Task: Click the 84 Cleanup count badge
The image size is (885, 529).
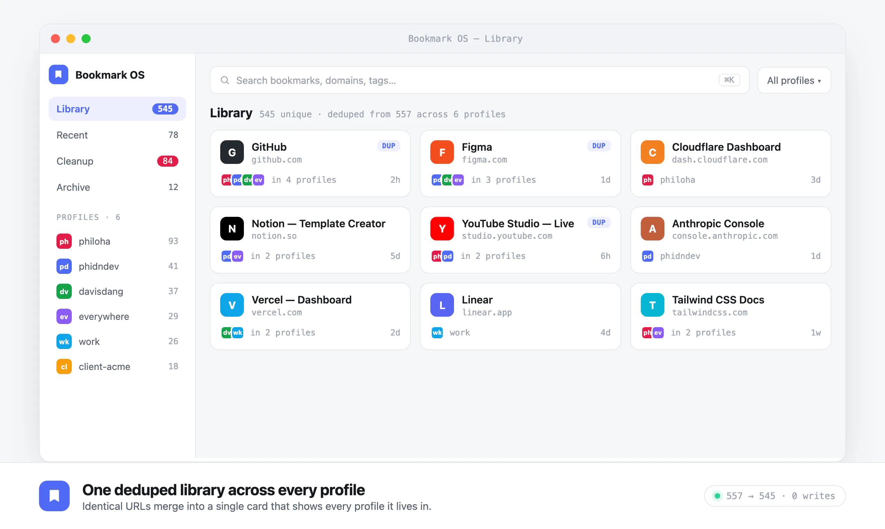Action: [167, 161]
